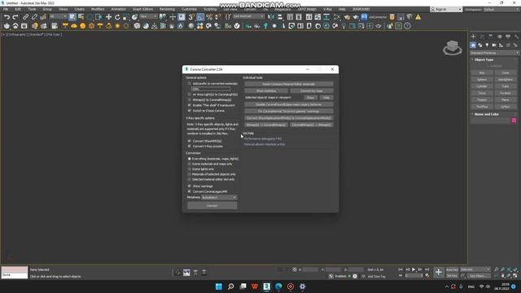Toggle Bitmaps to CoronaBitmaps checkbox
Image resolution: width=521 pixels, height=293 pixels.
[x=190, y=99]
